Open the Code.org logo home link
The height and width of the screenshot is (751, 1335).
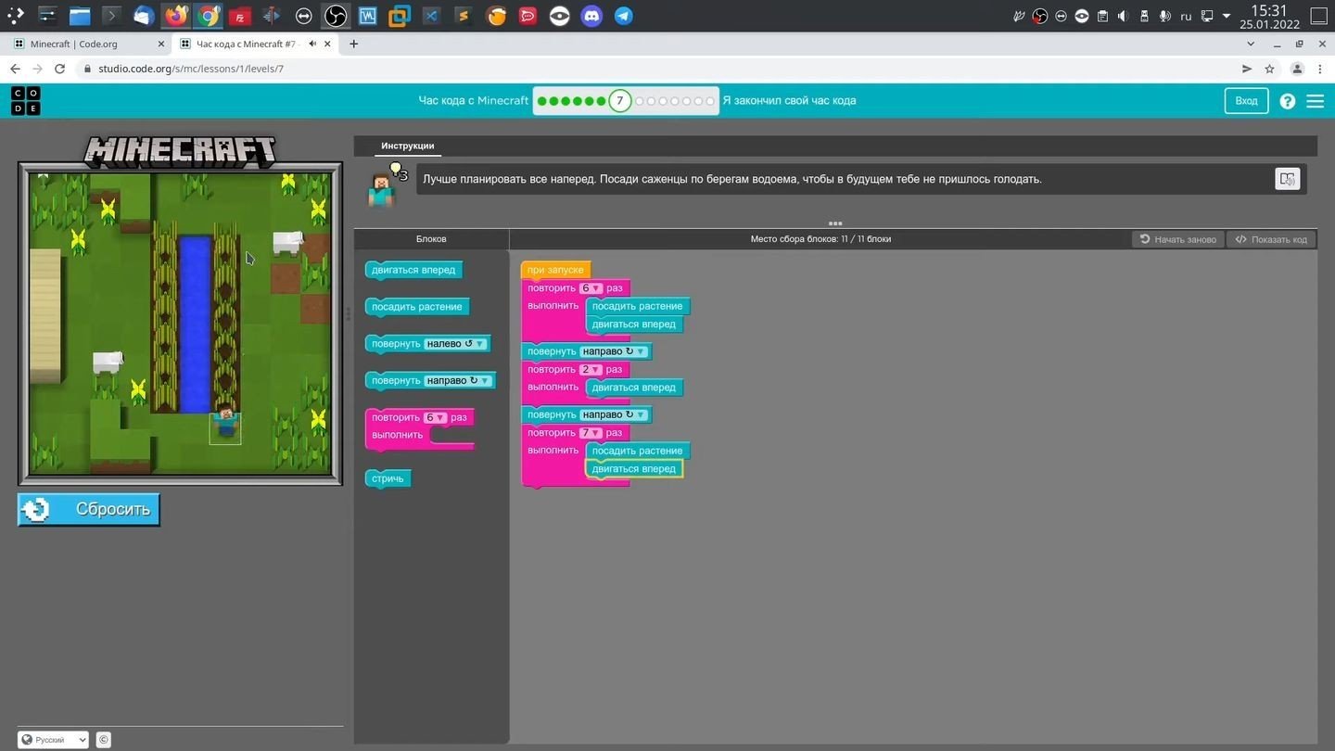pos(25,100)
